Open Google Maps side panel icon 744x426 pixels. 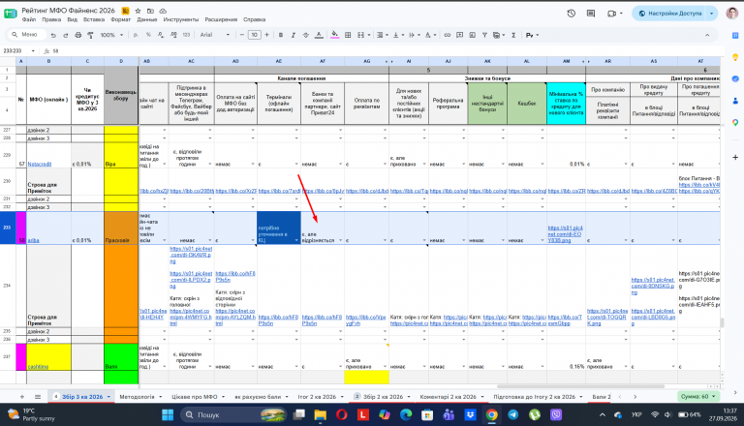click(735, 122)
